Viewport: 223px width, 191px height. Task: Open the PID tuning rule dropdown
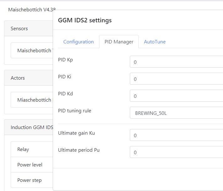point(176,113)
